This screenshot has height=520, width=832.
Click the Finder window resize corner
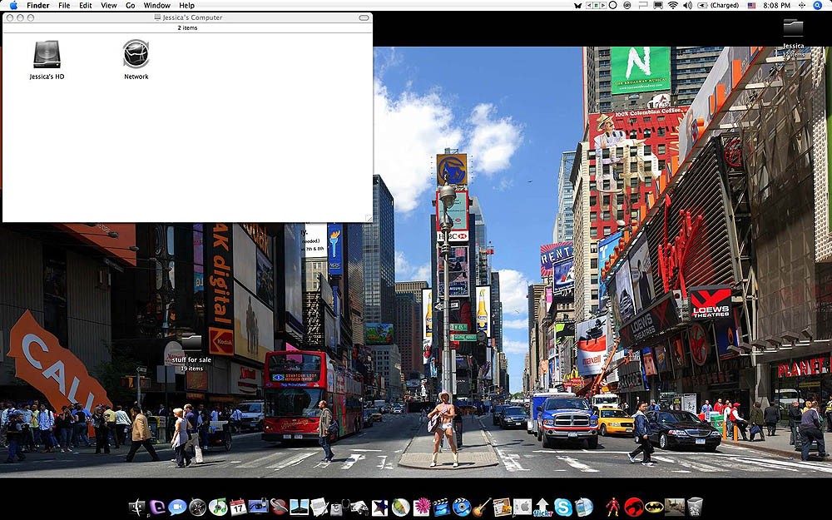(x=369, y=218)
